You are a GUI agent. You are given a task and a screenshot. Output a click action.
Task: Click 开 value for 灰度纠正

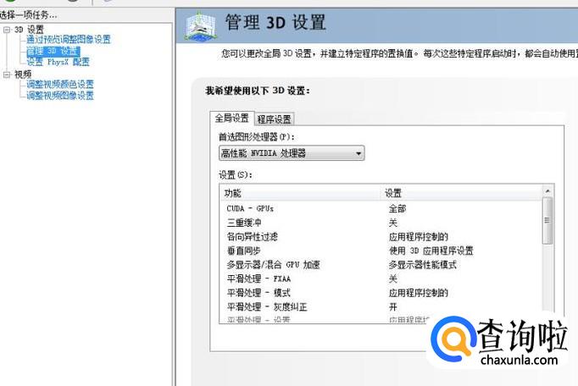tap(393, 306)
